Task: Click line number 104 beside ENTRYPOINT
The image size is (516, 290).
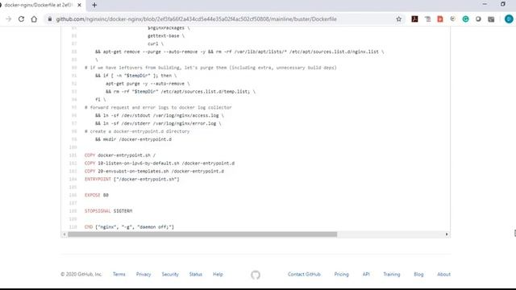Action: 73,179
